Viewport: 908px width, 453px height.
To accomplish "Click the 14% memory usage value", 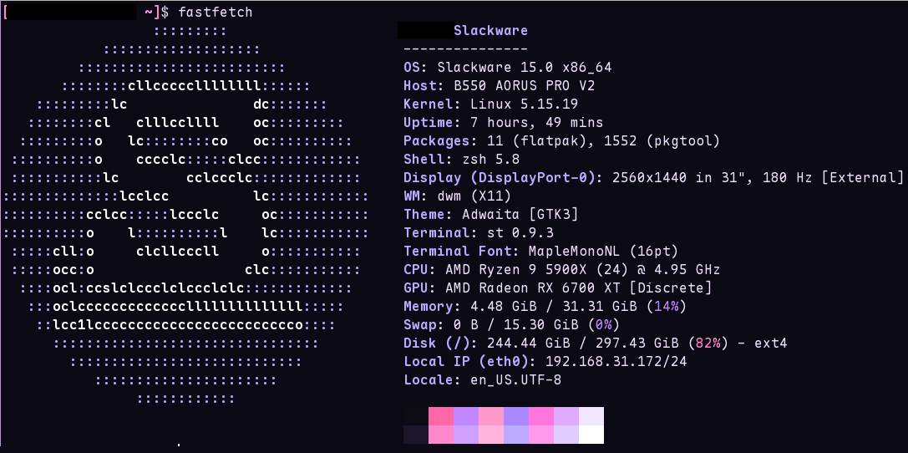I will pyautogui.click(x=666, y=307).
